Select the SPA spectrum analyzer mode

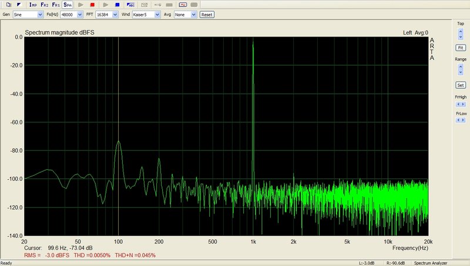(x=68, y=5)
